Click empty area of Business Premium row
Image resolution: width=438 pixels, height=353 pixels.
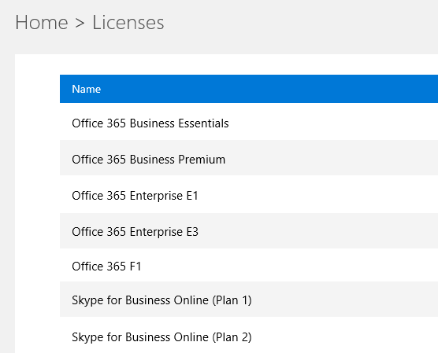pyautogui.click(x=332, y=160)
